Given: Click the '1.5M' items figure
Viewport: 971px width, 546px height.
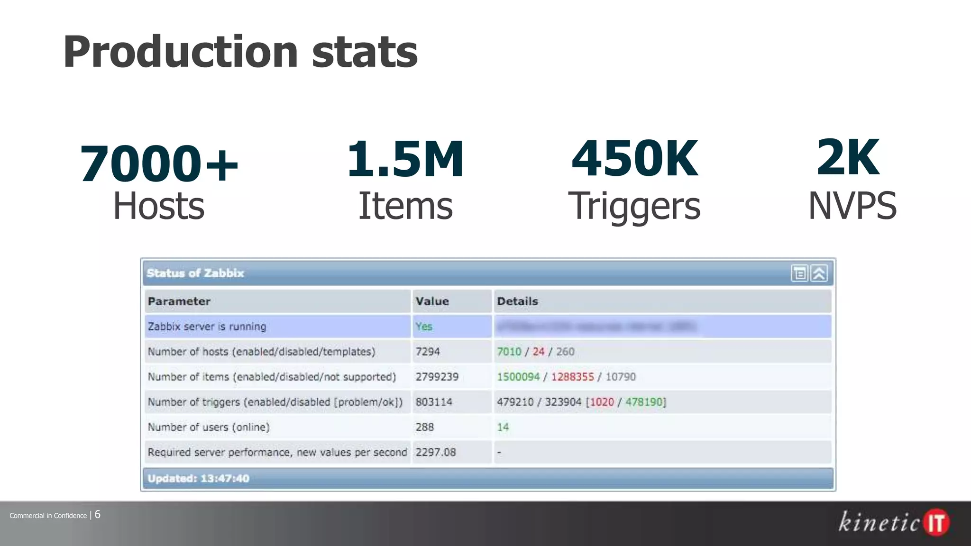Looking at the screenshot, I should pyautogui.click(x=405, y=159).
